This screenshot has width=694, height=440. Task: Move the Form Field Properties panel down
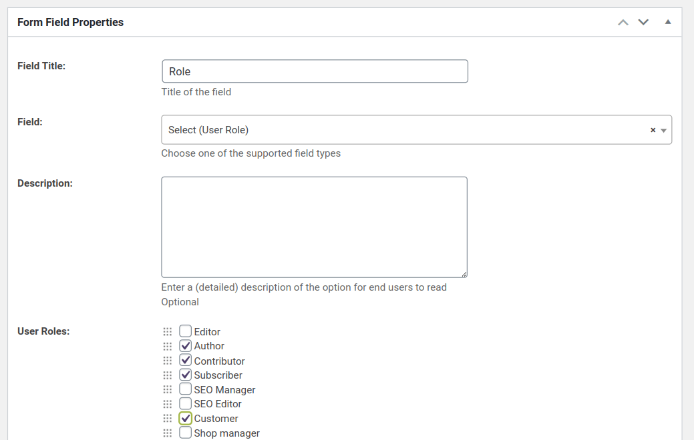643,22
